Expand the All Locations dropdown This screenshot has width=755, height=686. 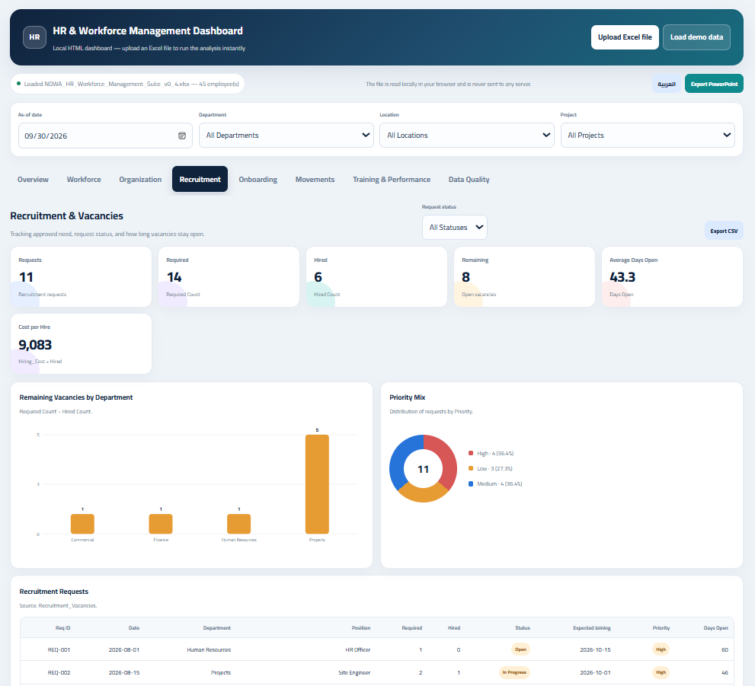[x=466, y=136]
